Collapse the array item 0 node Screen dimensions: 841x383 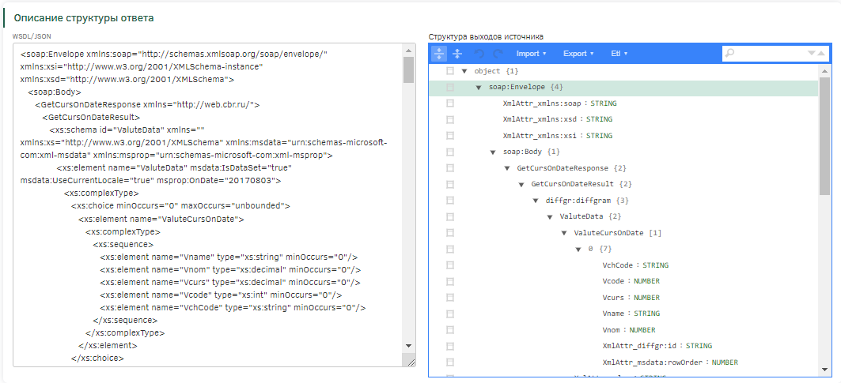(578, 249)
